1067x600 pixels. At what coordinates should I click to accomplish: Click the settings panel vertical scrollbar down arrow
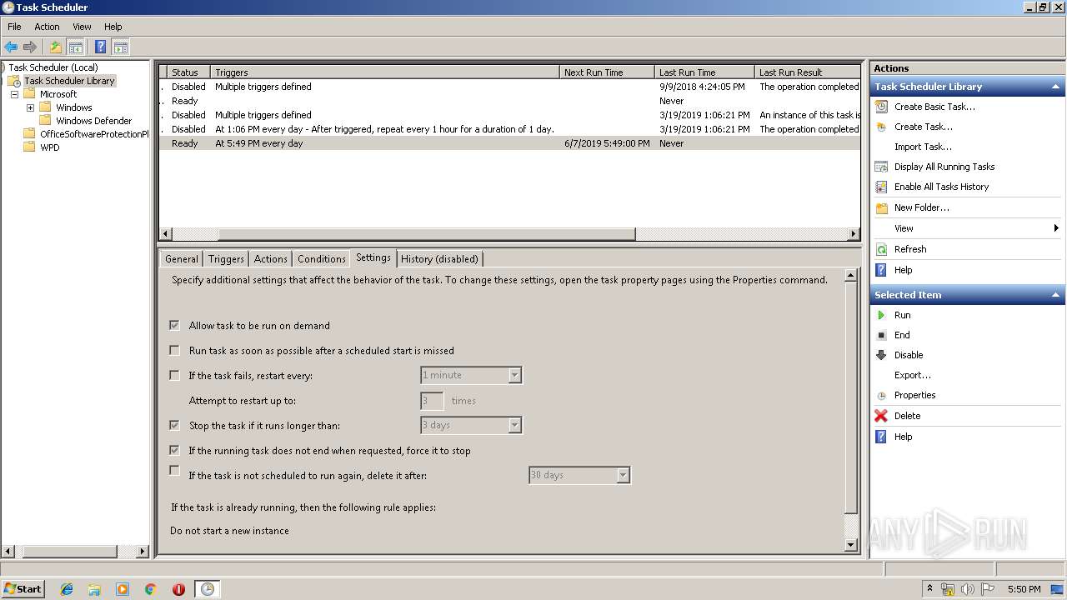851,545
